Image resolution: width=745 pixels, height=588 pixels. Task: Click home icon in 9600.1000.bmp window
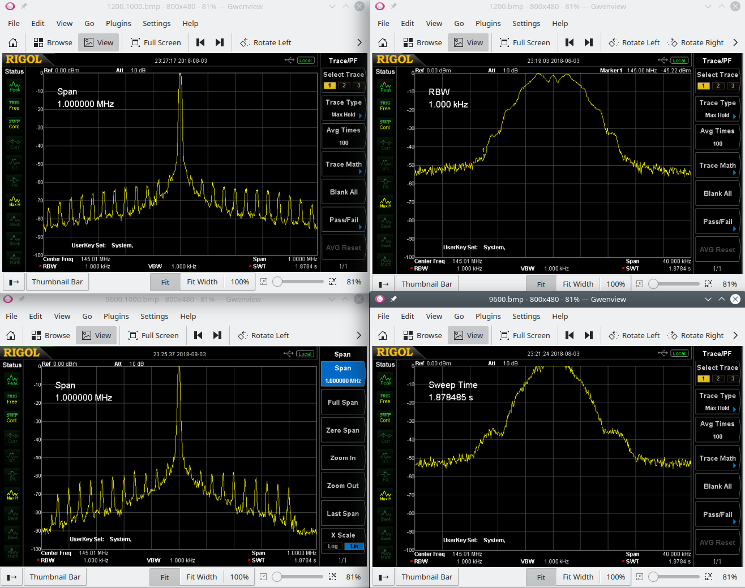point(11,335)
